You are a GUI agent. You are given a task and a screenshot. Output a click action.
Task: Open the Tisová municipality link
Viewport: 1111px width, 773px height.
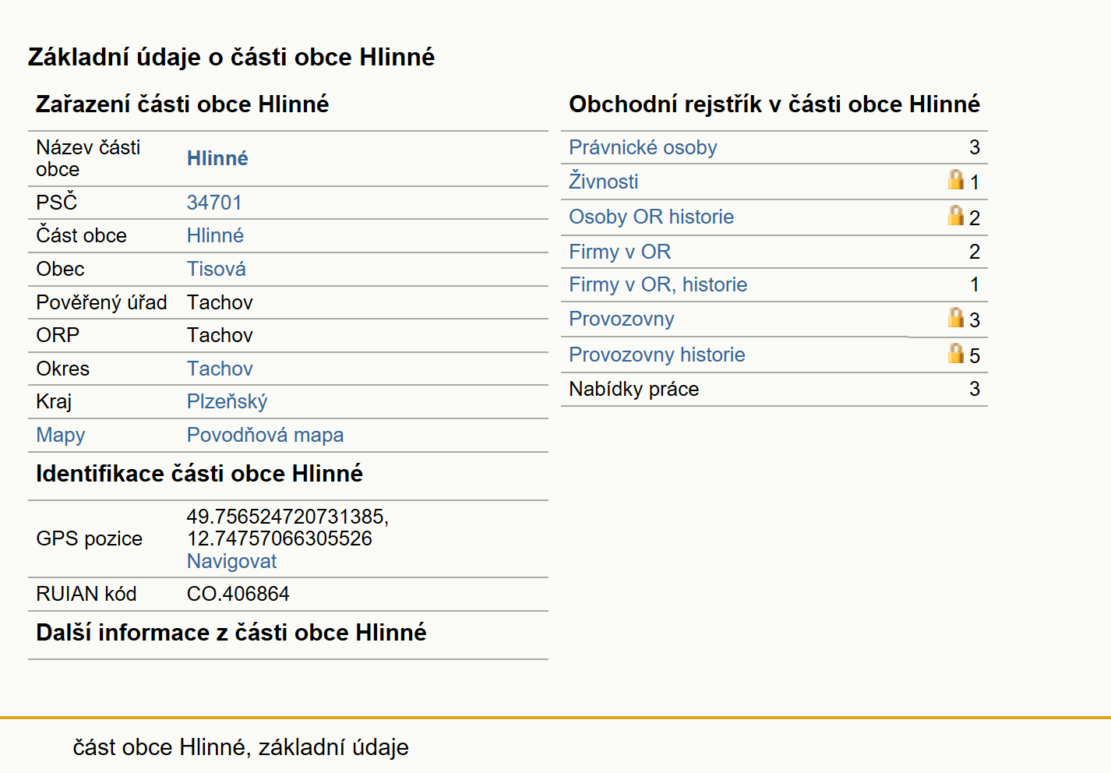click(x=216, y=269)
